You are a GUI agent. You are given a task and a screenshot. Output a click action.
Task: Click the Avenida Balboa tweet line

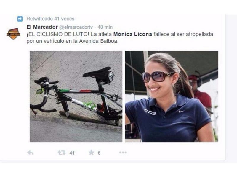tap(73, 41)
